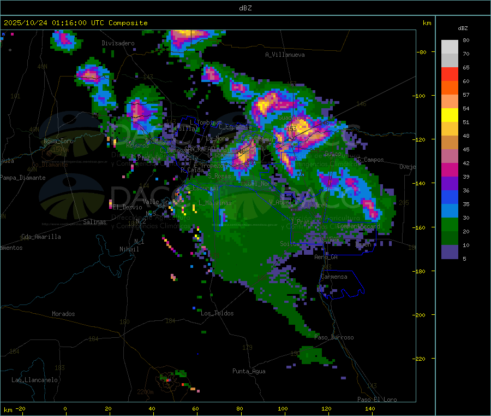Pick the bright green 20-30 dBZ legend swatch
The width and height of the screenshot is (491, 416).
point(450,225)
